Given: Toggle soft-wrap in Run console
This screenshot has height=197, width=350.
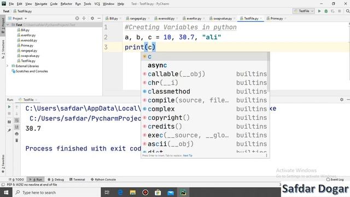Looking at the screenshot, I should [x=17, y=120].
